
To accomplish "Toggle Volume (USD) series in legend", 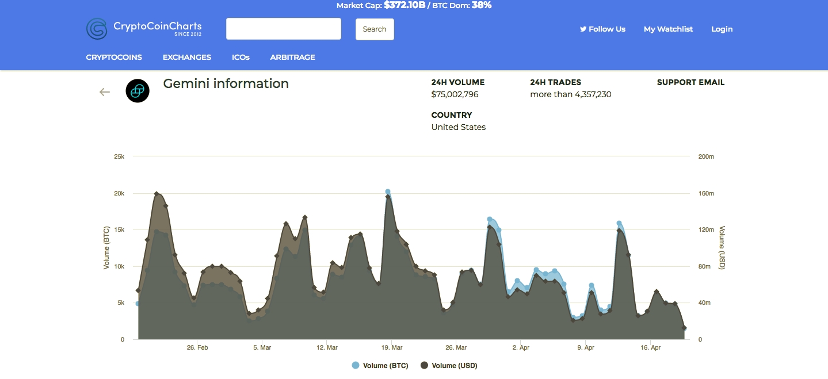I will [449, 365].
